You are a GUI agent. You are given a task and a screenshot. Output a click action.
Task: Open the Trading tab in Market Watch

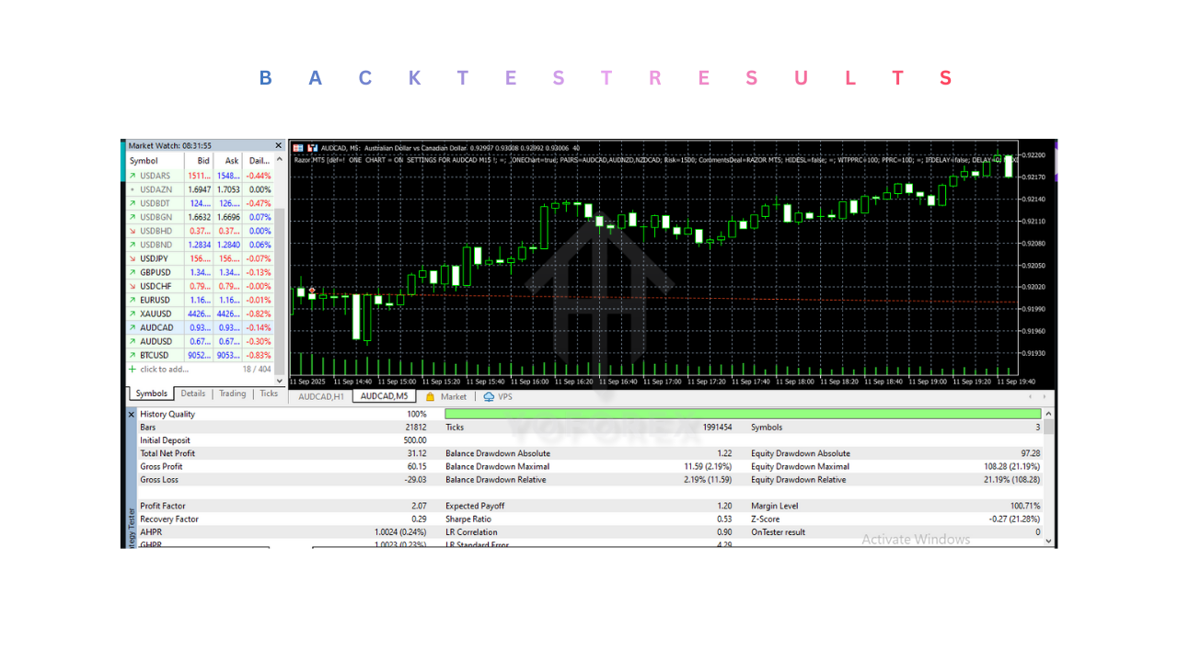click(x=232, y=394)
